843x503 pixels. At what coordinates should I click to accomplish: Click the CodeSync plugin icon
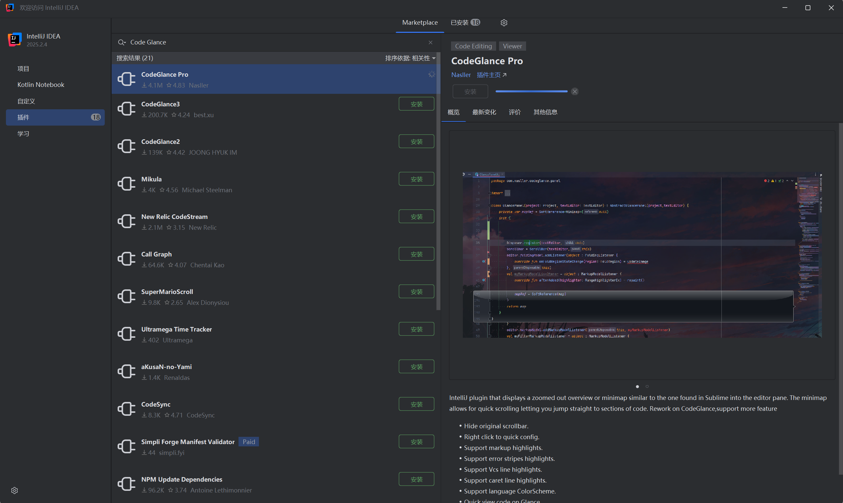[126, 409]
